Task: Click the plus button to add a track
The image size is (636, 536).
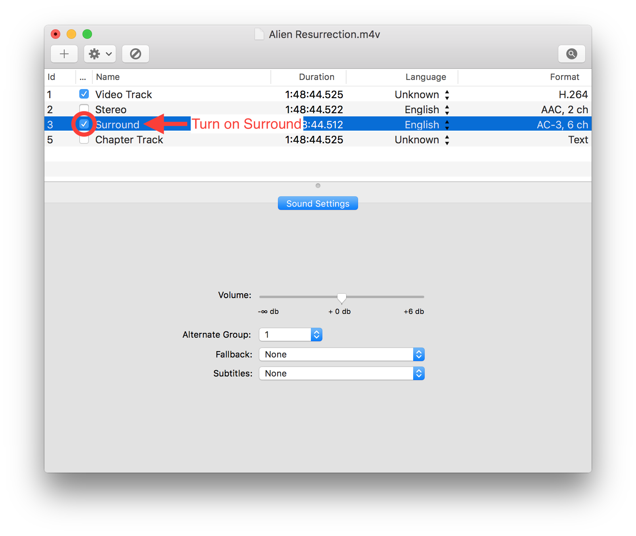Action: [64, 54]
